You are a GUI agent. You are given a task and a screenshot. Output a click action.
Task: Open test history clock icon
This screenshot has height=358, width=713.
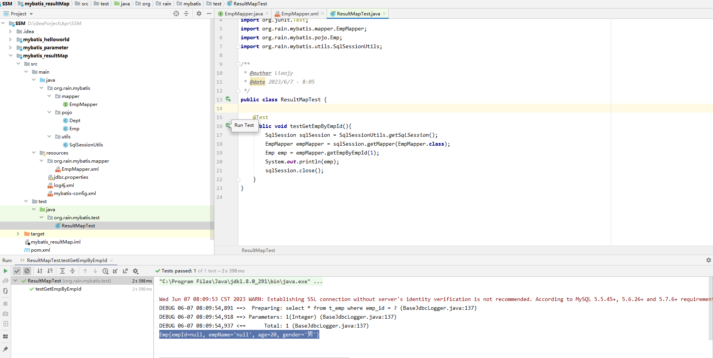pyautogui.click(x=105, y=271)
